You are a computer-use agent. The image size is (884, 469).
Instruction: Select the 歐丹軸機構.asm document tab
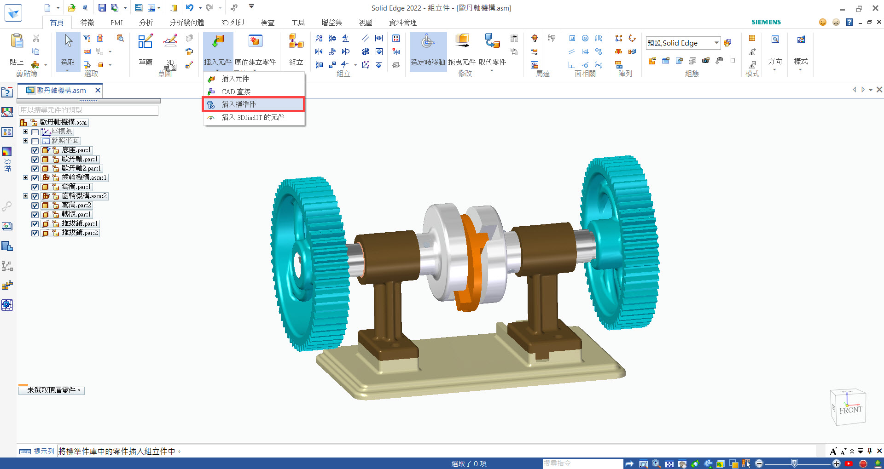(x=61, y=91)
